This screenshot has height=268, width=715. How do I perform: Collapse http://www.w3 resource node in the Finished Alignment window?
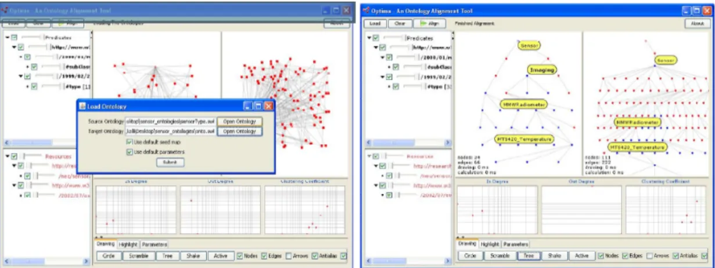375,186
